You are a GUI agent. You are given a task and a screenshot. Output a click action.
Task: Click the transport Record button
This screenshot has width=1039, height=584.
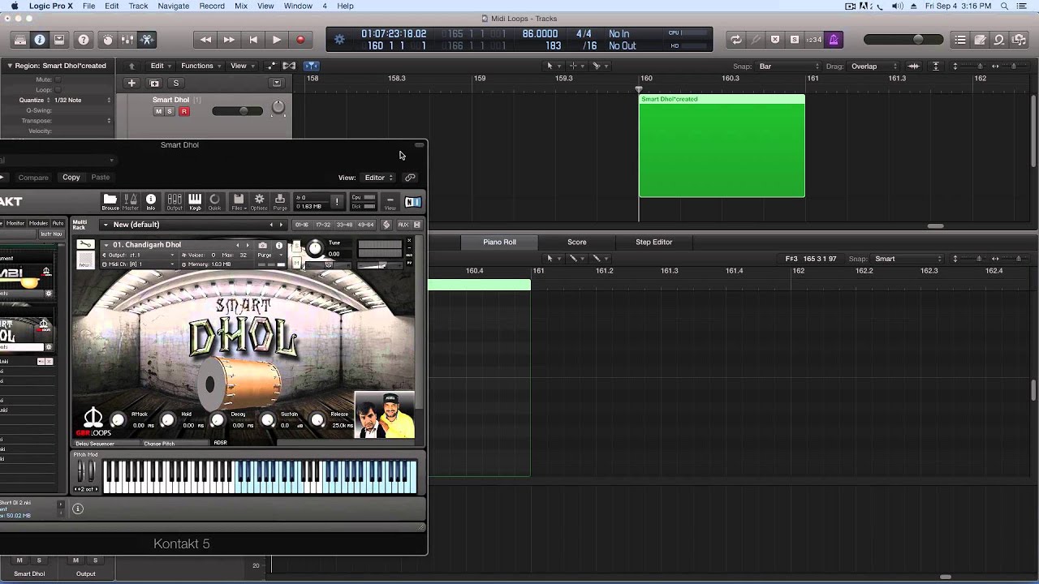[x=300, y=40]
